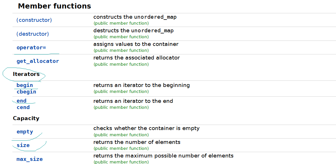This screenshot has width=336, height=164.
Task: Click "returns an iterator to the beginning" text
Action: tap(141, 85)
